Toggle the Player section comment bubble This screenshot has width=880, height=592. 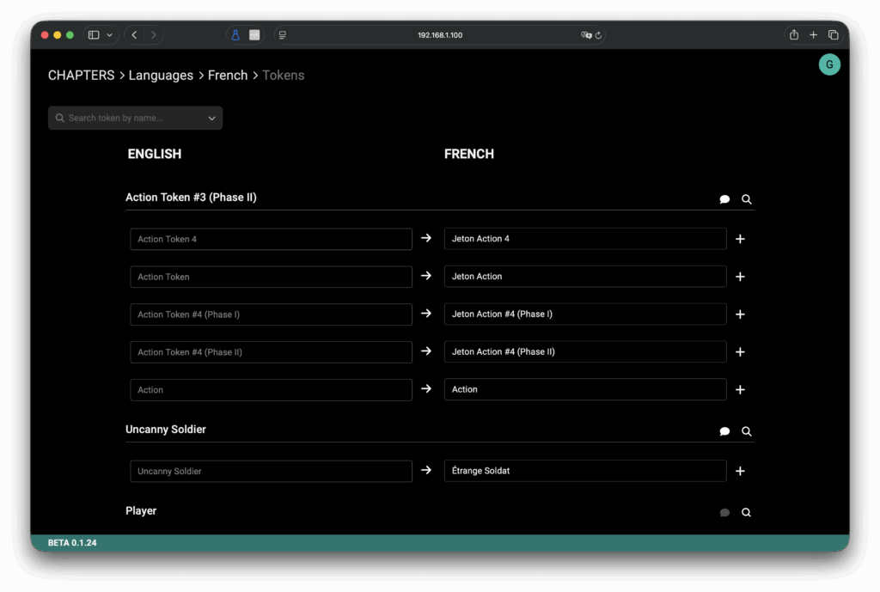[x=724, y=512]
